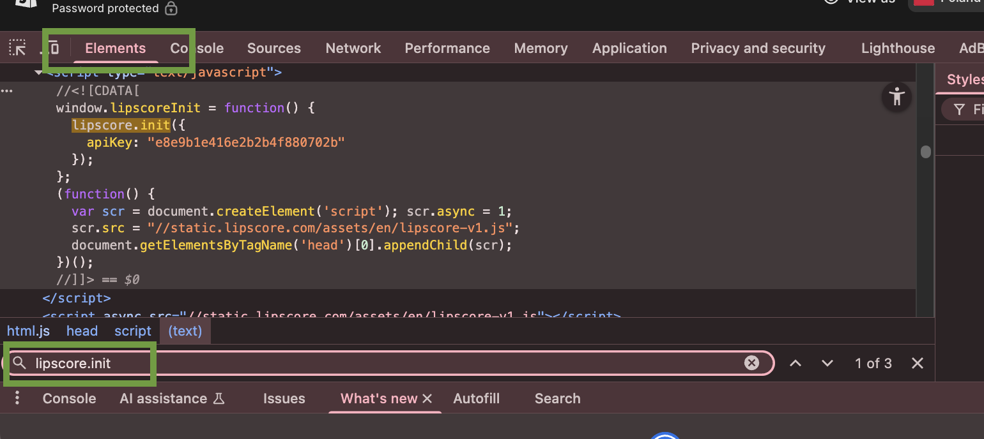Screen dimensions: 984x439
Task: Jump to next search result arrow
Action: point(827,363)
